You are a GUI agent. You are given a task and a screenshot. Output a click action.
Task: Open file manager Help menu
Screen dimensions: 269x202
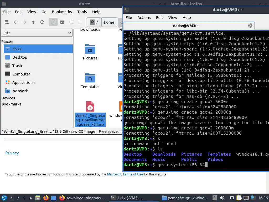[96, 12]
